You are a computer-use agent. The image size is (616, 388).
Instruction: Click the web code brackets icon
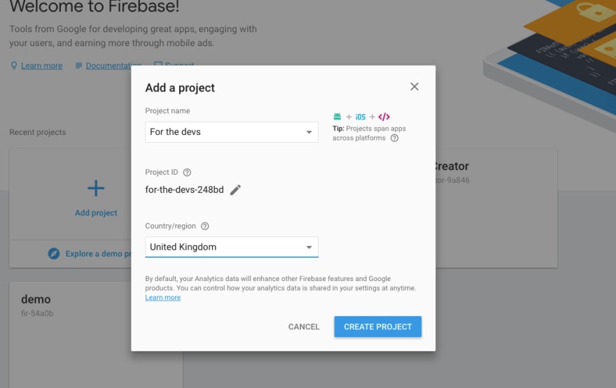click(384, 117)
